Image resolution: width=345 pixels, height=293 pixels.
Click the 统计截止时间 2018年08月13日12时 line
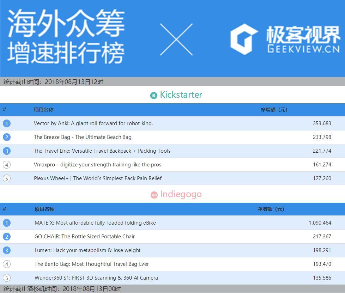coord(54,82)
